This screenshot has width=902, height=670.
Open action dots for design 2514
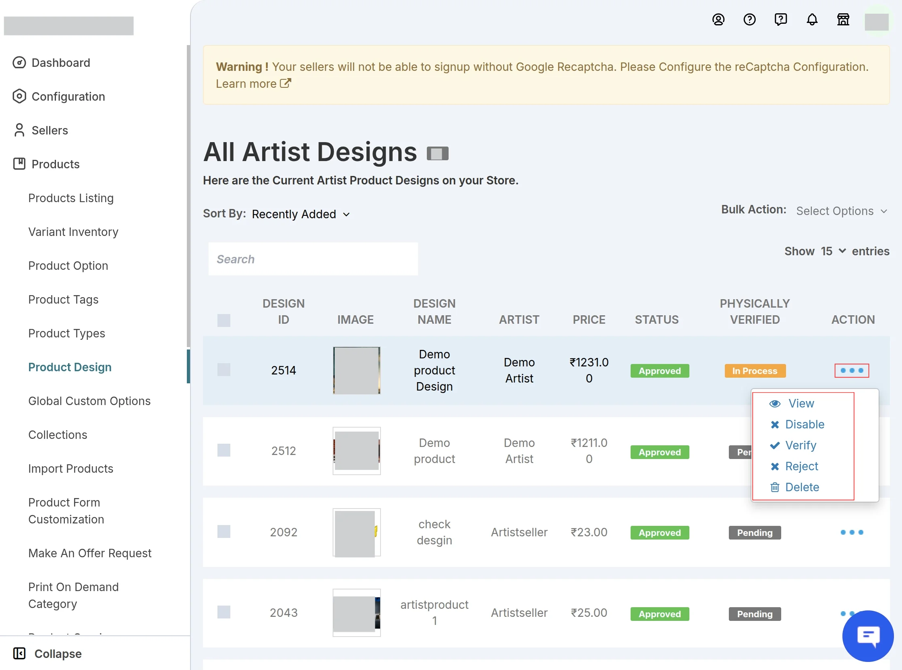click(851, 370)
